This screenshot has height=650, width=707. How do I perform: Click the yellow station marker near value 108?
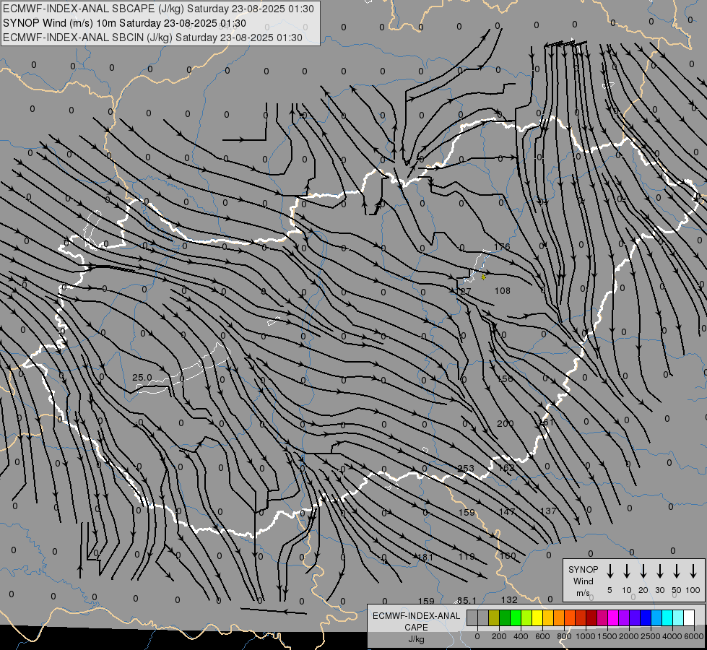[483, 277]
